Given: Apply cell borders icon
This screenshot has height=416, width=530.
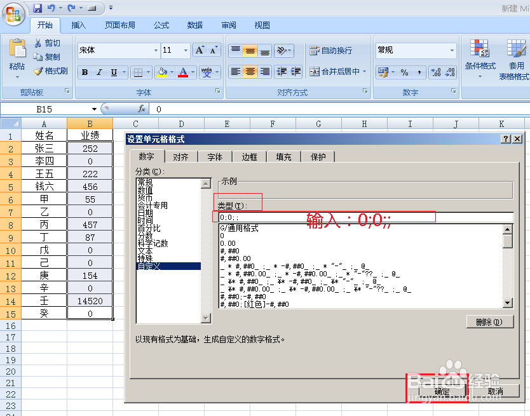Looking at the screenshot, I should point(138,72).
